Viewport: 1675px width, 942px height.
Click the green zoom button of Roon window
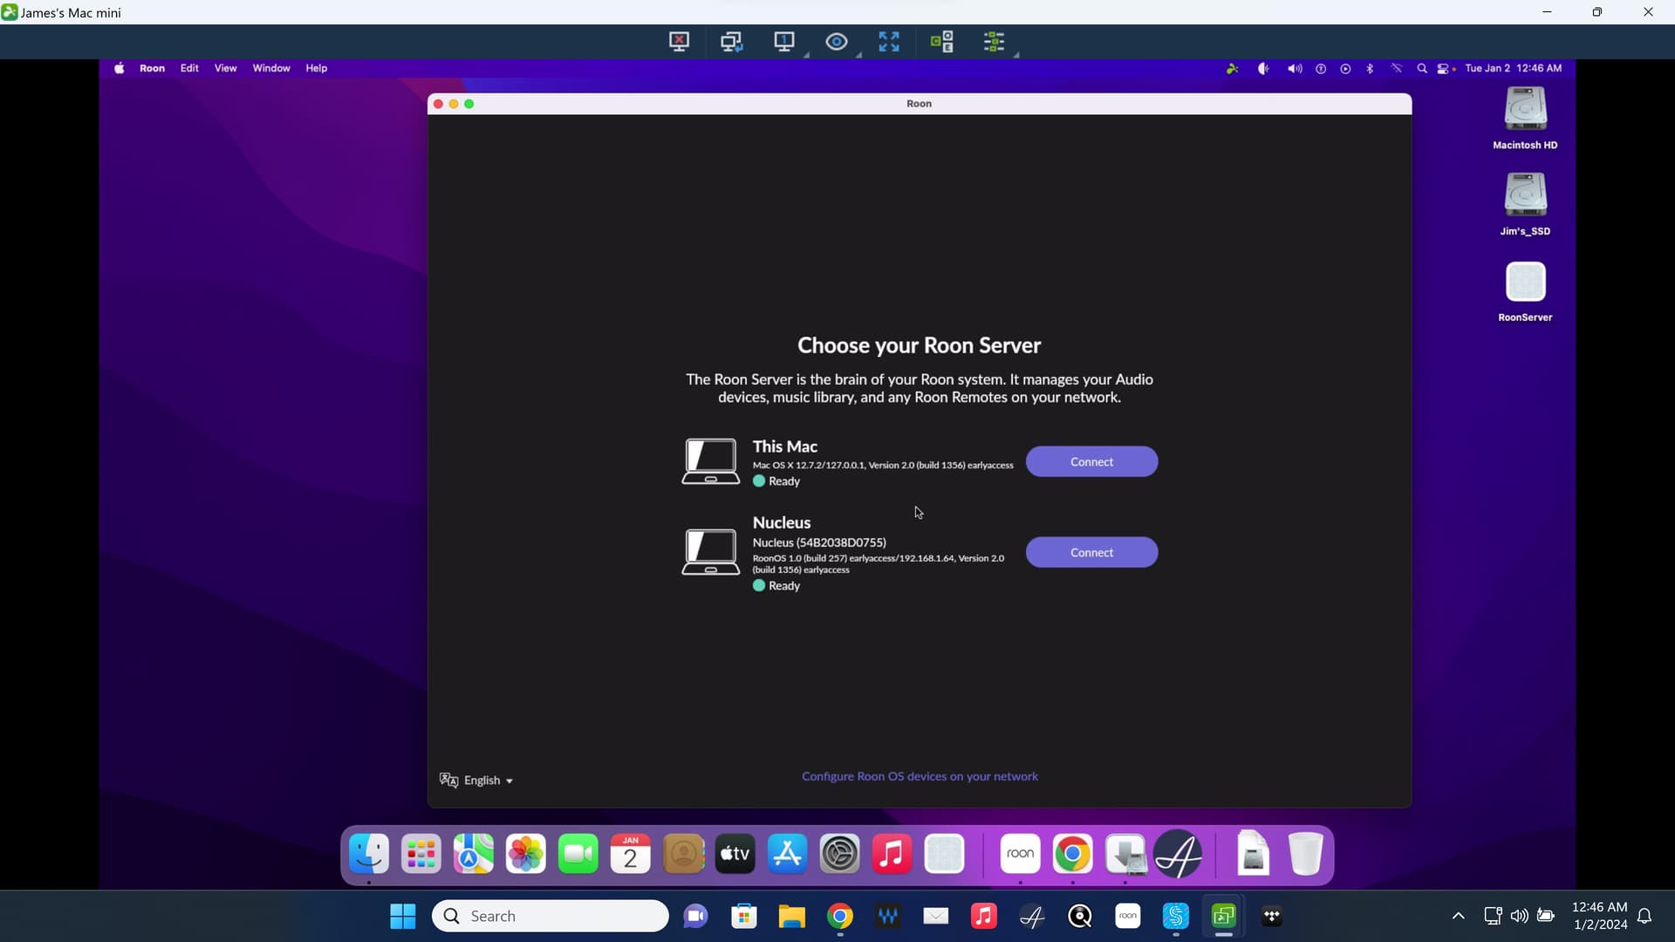469,104
